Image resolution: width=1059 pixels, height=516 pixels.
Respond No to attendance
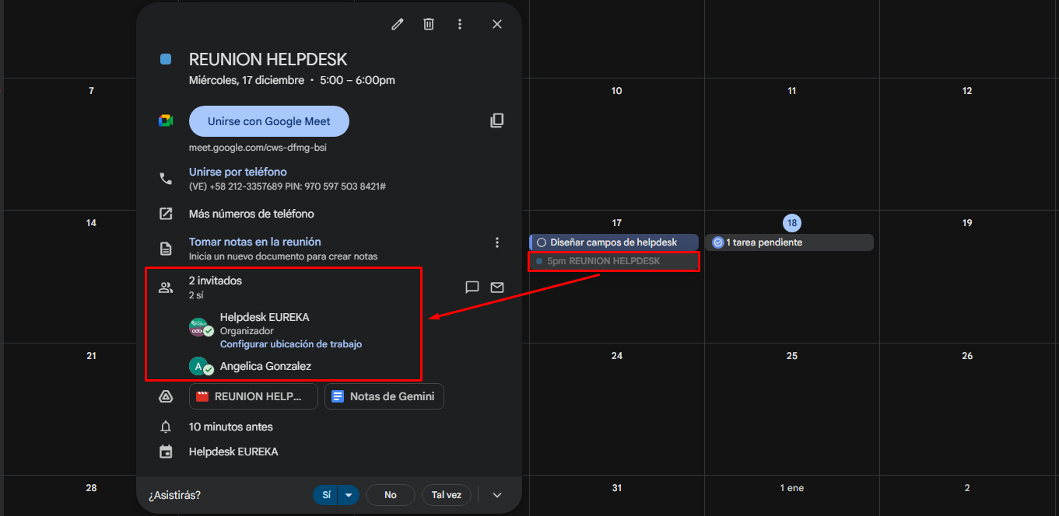point(391,495)
